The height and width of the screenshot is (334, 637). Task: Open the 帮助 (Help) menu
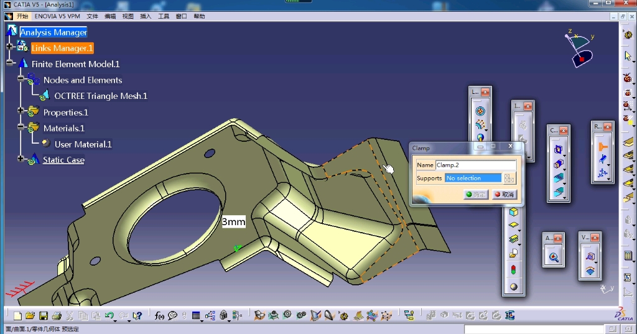point(199,16)
